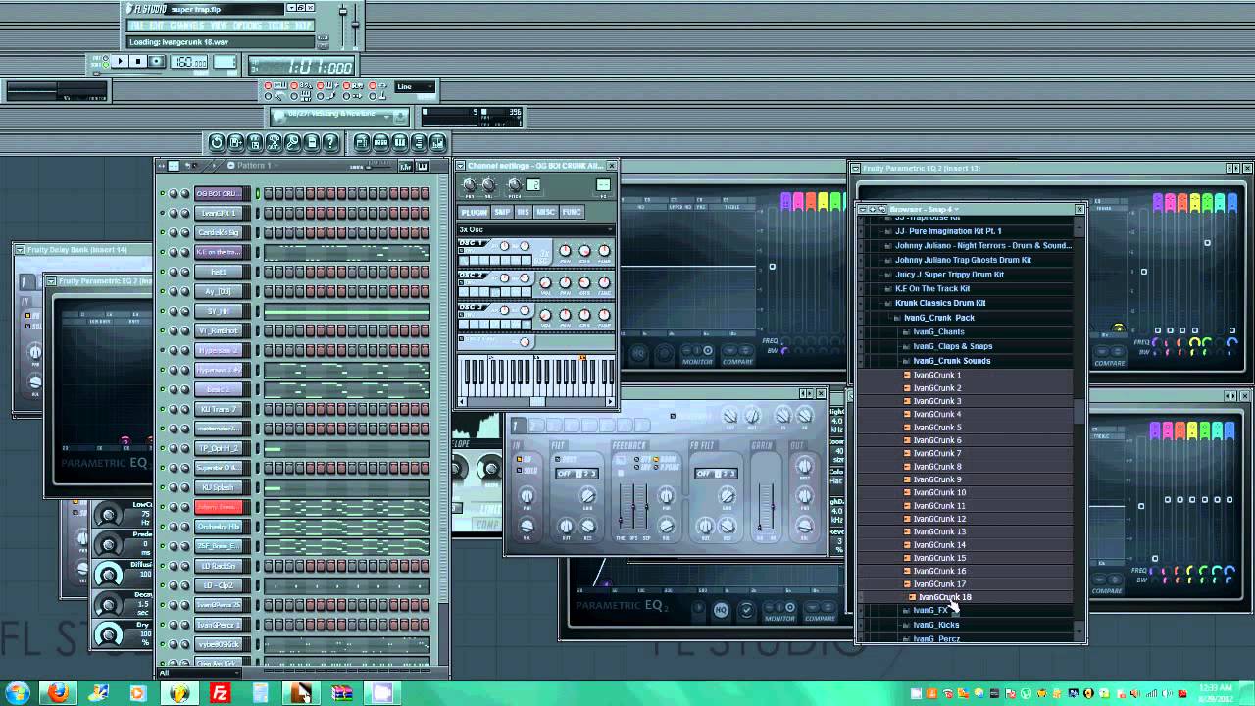Viewport: 1255px width, 706px height.
Task: Click the question mark help icon
Action: click(330, 143)
